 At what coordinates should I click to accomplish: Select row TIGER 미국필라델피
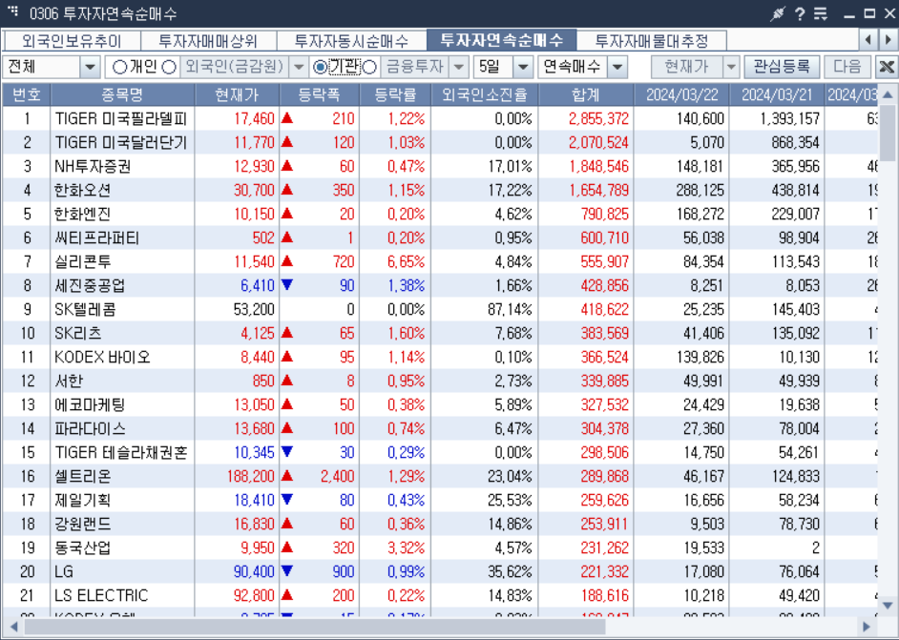click(x=440, y=118)
